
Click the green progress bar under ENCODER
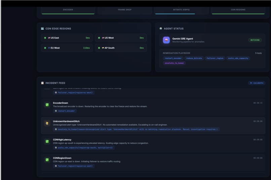click(68, 14)
